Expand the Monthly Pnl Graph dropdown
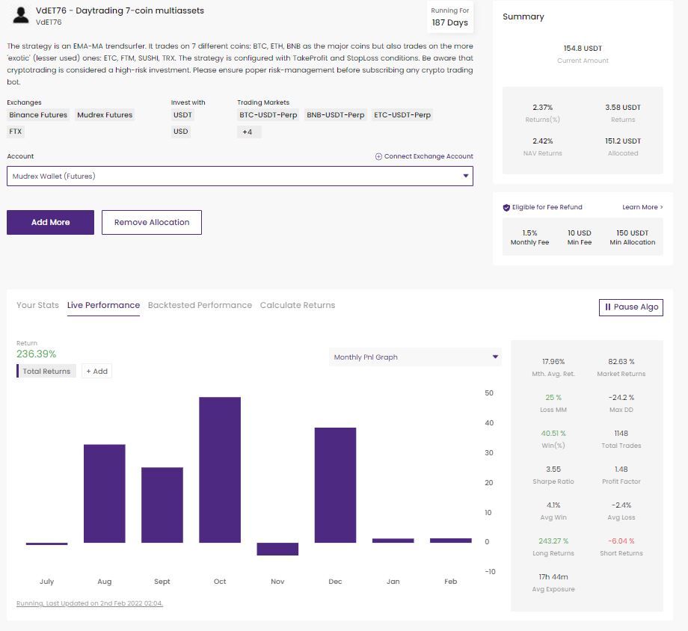Image resolution: width=688 pixels, height=631 pixels. pyautogui.click(x=415, y=357)
